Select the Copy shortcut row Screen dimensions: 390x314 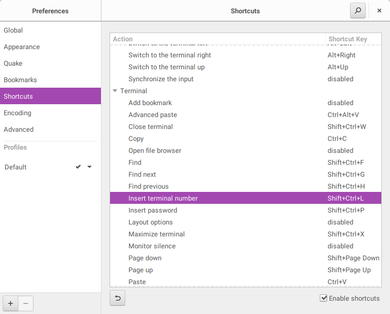click(136, 139)
